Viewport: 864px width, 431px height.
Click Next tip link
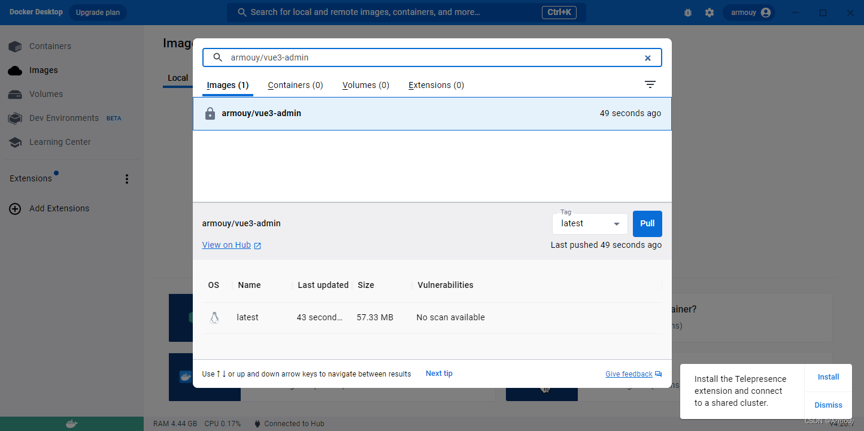pyautogui.click(x=439, y=374)
